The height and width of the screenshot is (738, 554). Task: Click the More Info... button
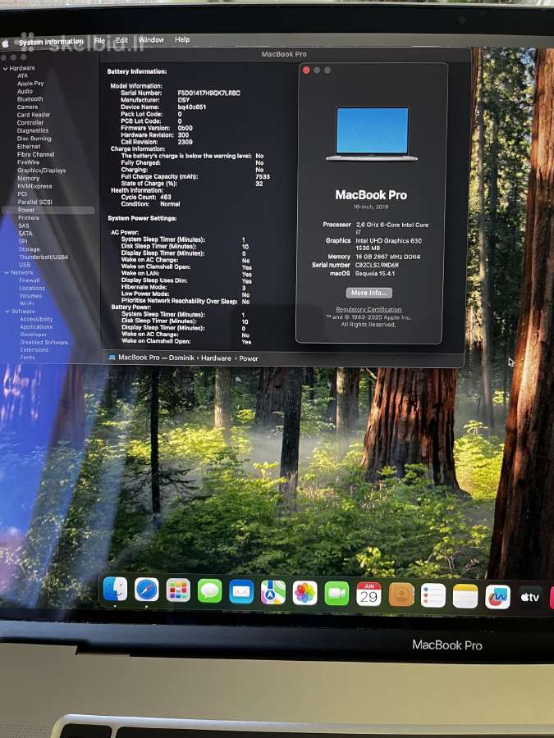click(369, 293)
